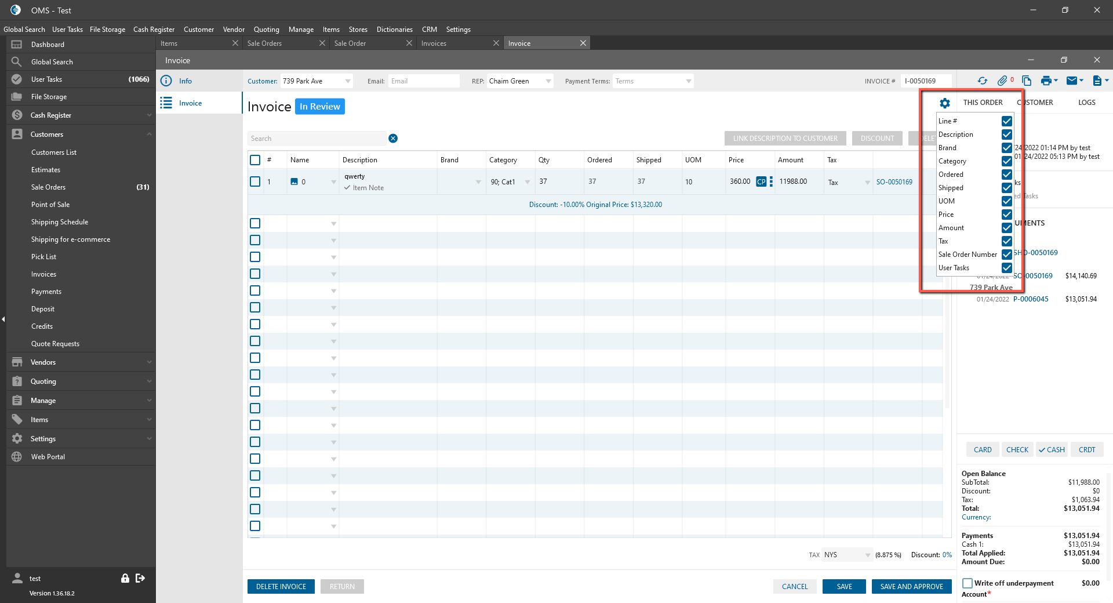Click the copy invoice icon
The image size is (1113, 603).
[1027, 81]
